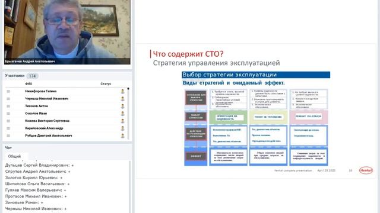
Task: Click chat message from Дульцев Сергей Владимирович
Action: 40,166
